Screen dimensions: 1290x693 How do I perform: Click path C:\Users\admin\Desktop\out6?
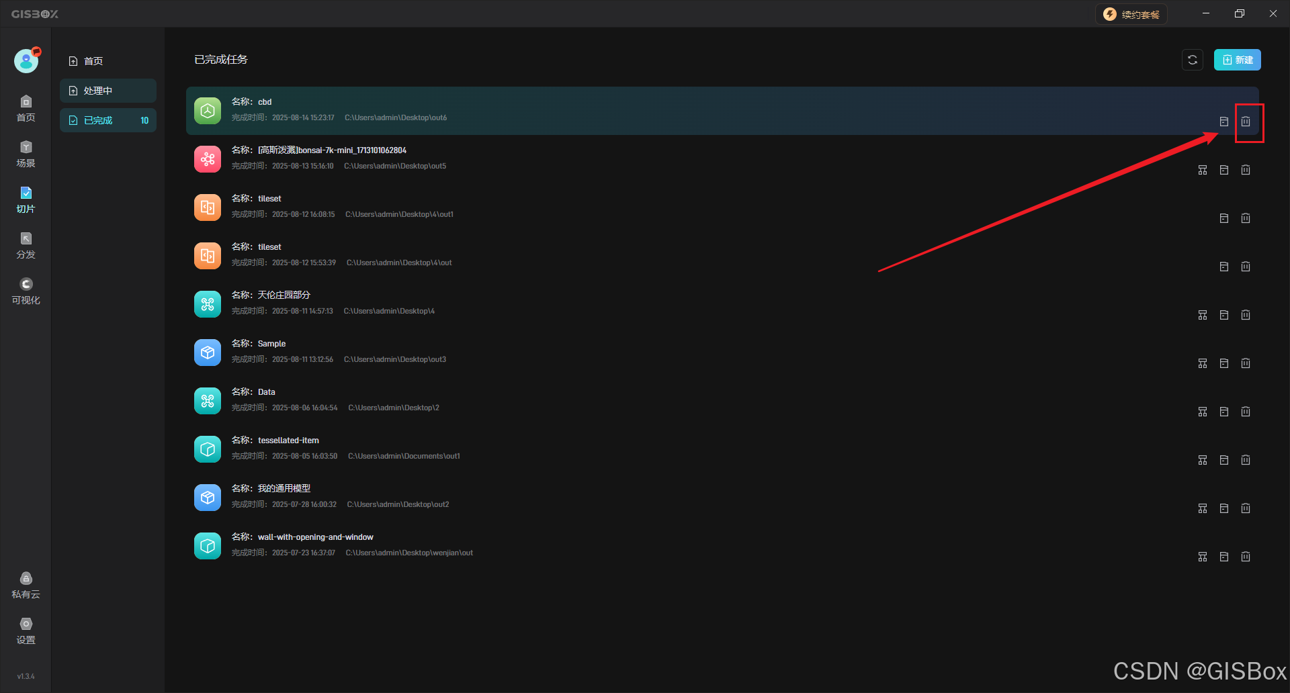pyautogui.click(x=396, y=118)
